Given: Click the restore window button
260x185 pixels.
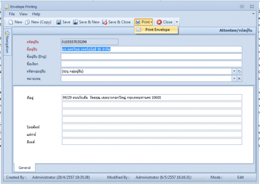Looking at the screenshot, I should [242, 6].
